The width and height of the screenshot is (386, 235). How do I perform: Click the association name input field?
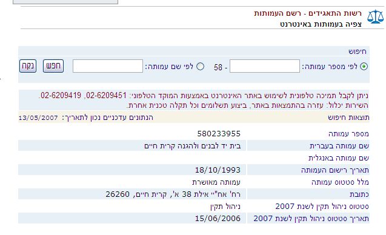tap(108, 66)
